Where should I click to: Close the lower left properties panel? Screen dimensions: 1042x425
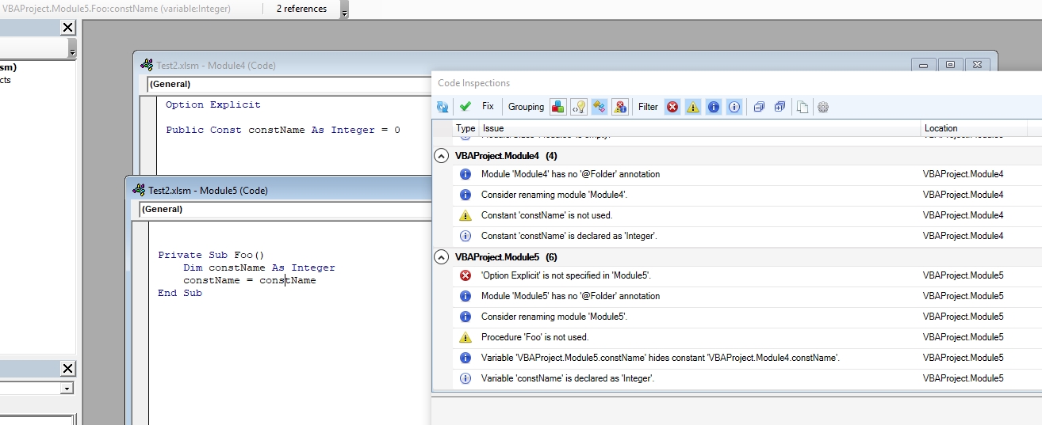pos(67,369)
